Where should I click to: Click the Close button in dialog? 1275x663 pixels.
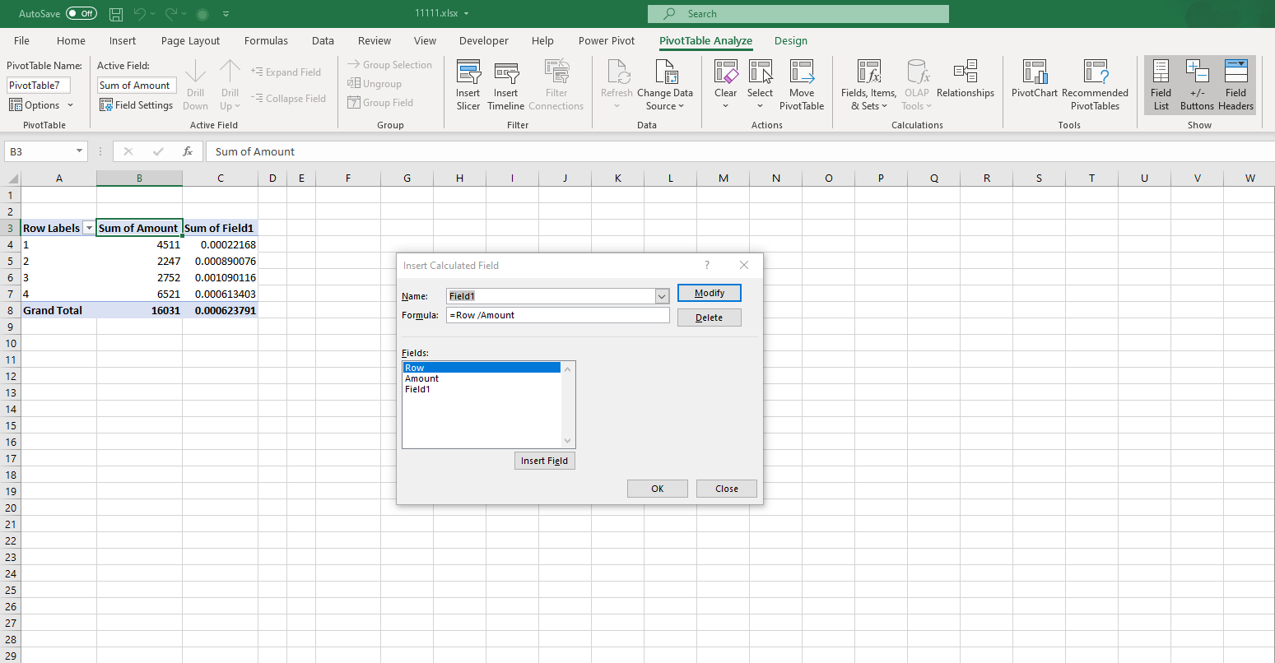[727, 489]
